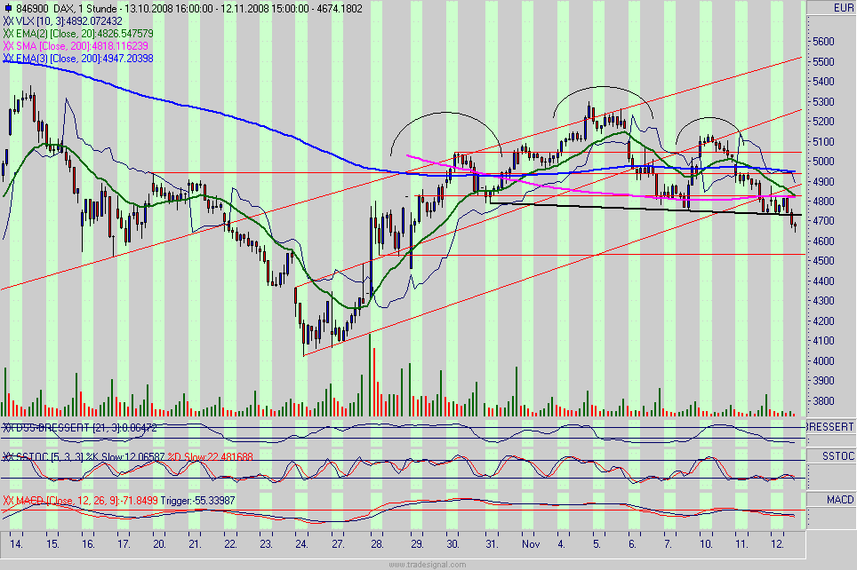Click the 7. date label on time axis
Viewport: 857px width, 570px height.
click(x=668, y=543)
